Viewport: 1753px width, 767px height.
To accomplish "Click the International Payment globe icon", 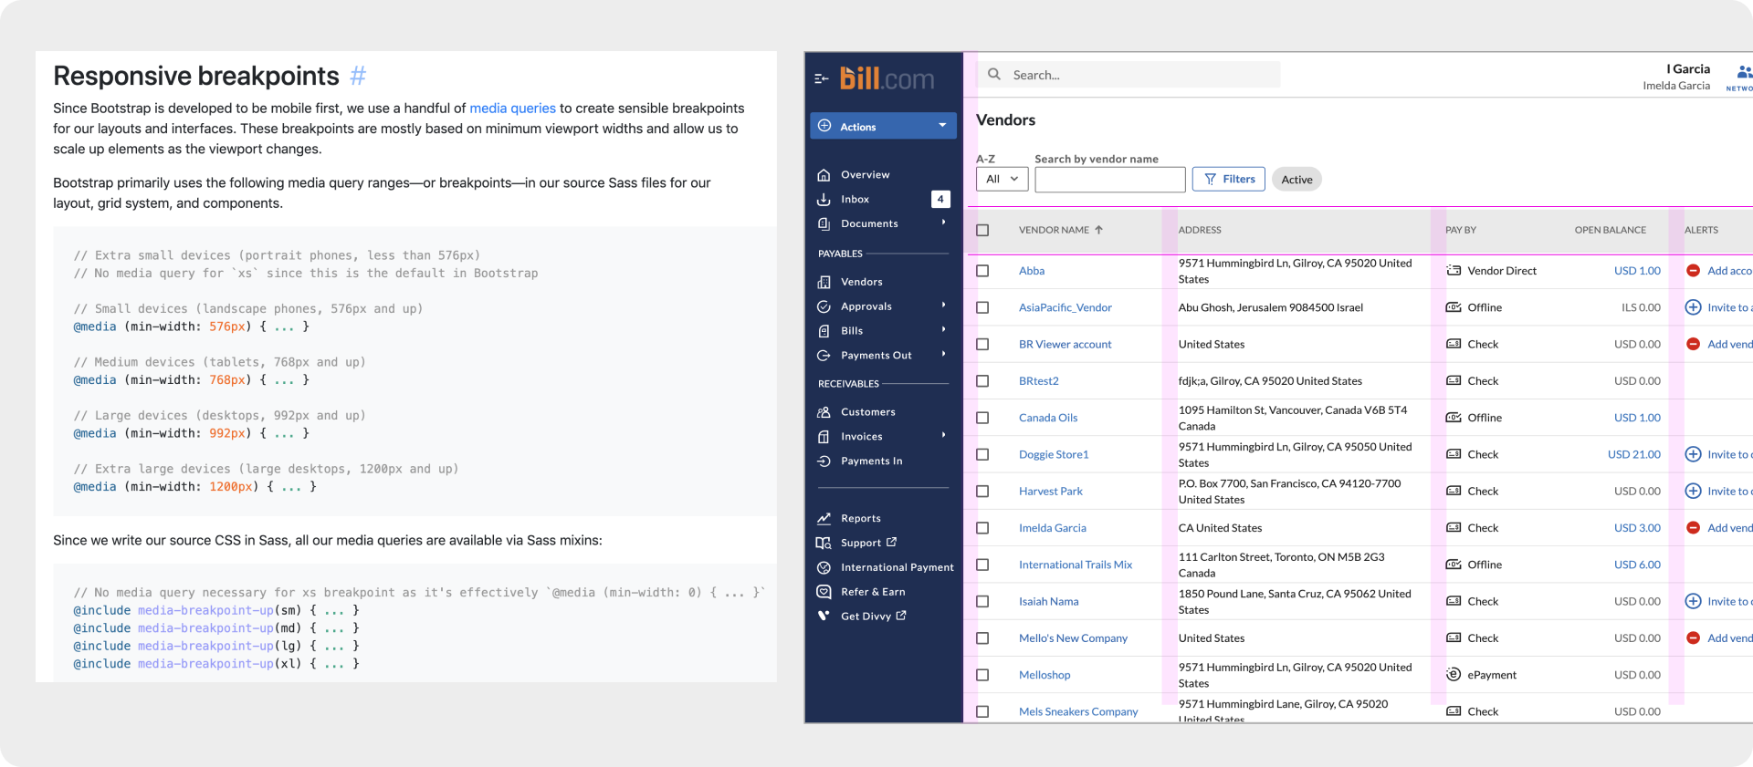I will click(x=824, y=567).
